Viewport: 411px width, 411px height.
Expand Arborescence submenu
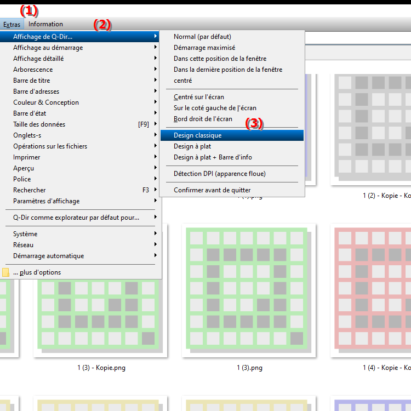[x=79, y=70]
